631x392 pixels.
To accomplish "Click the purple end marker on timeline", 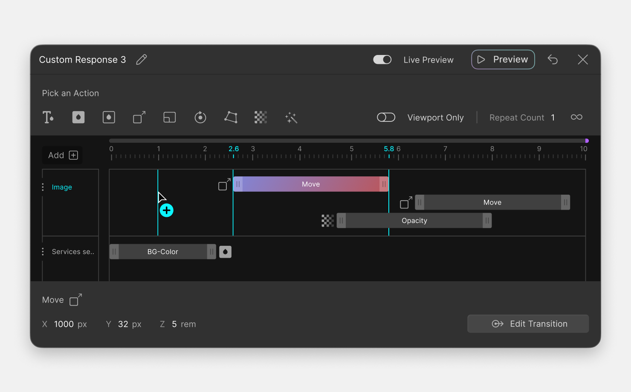I will pos(587,141).
